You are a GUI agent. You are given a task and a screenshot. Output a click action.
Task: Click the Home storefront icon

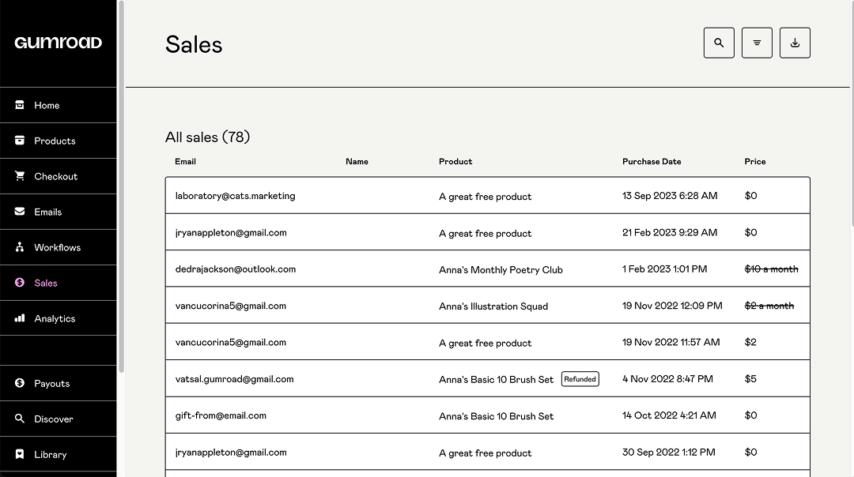20,105
